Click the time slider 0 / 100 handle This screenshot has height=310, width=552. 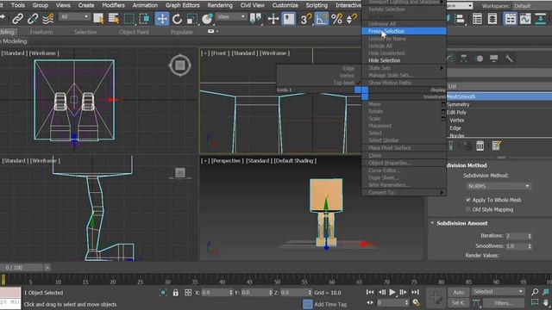click(21, 268)
